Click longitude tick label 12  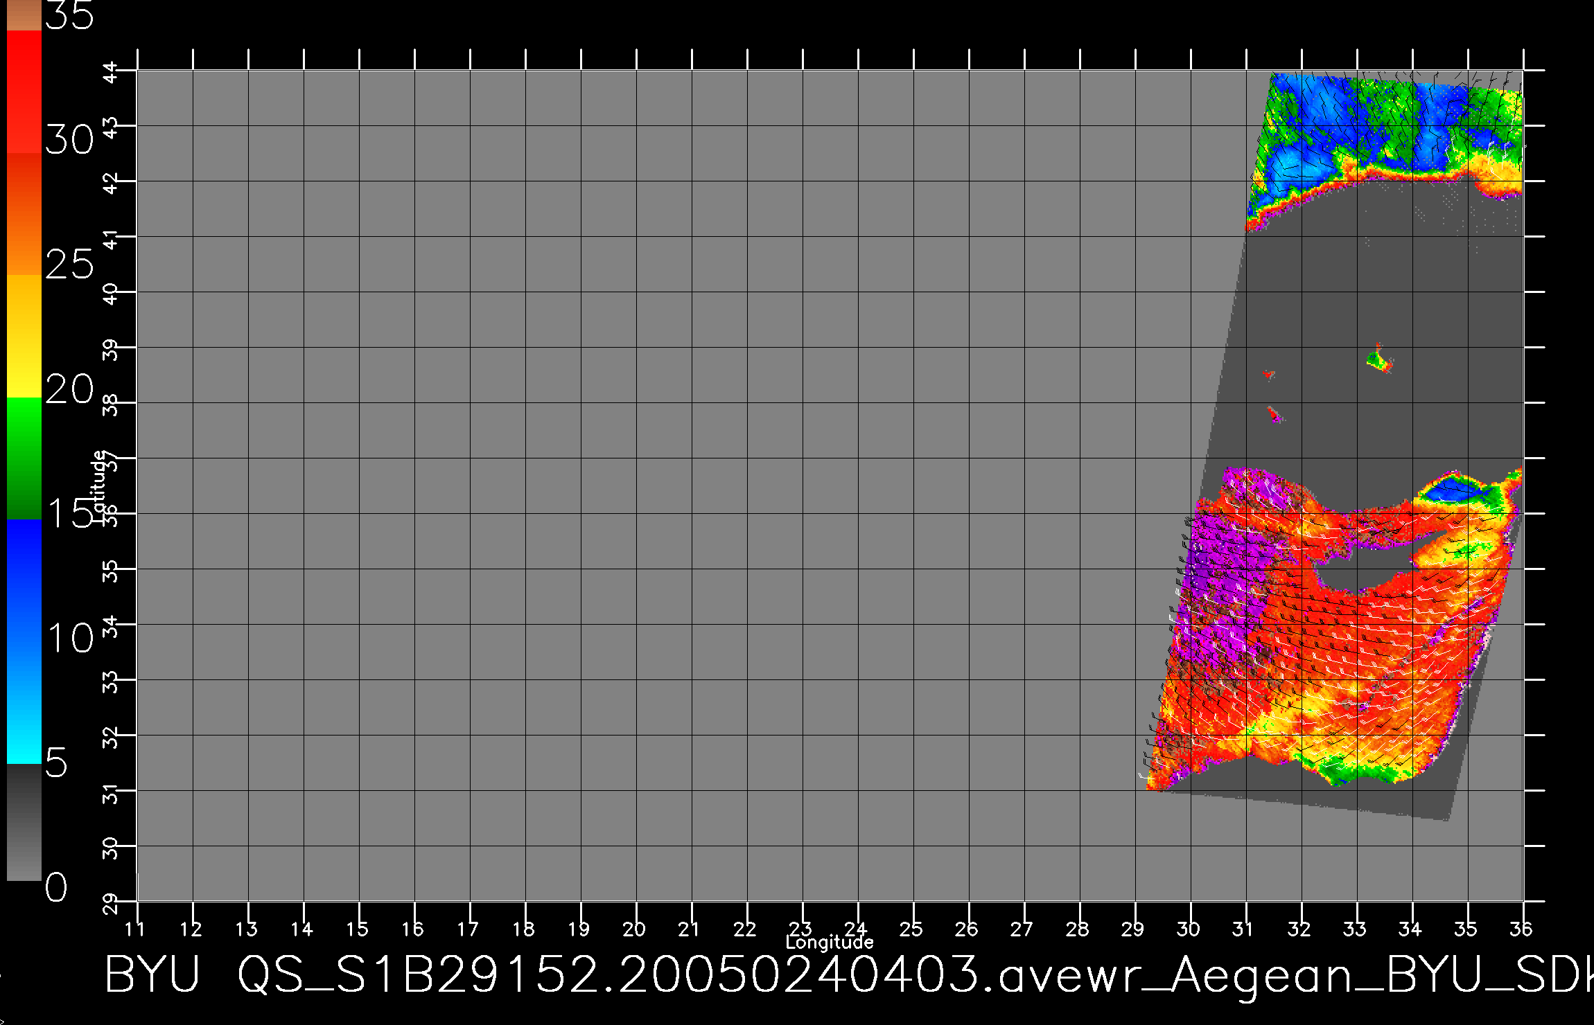(x=191, y=929)
